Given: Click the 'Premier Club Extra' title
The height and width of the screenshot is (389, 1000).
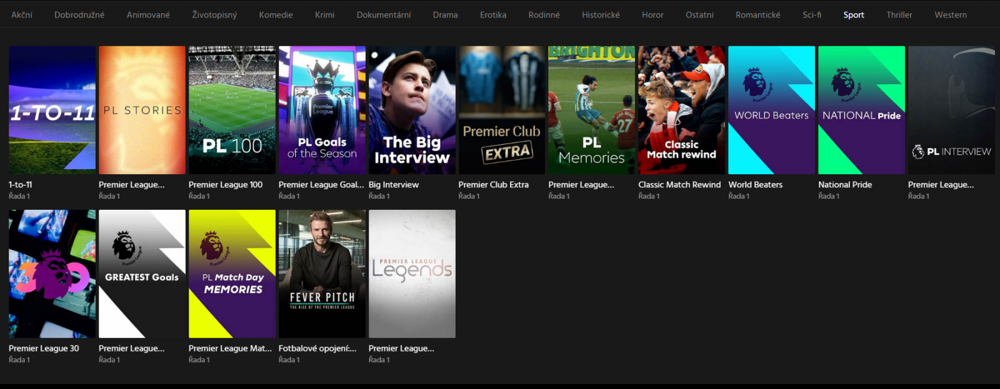Looking at the screenshot, I should coord(494,185).
